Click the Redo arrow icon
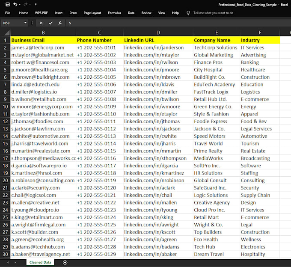291x267 pixels. (x=26, y=4)
